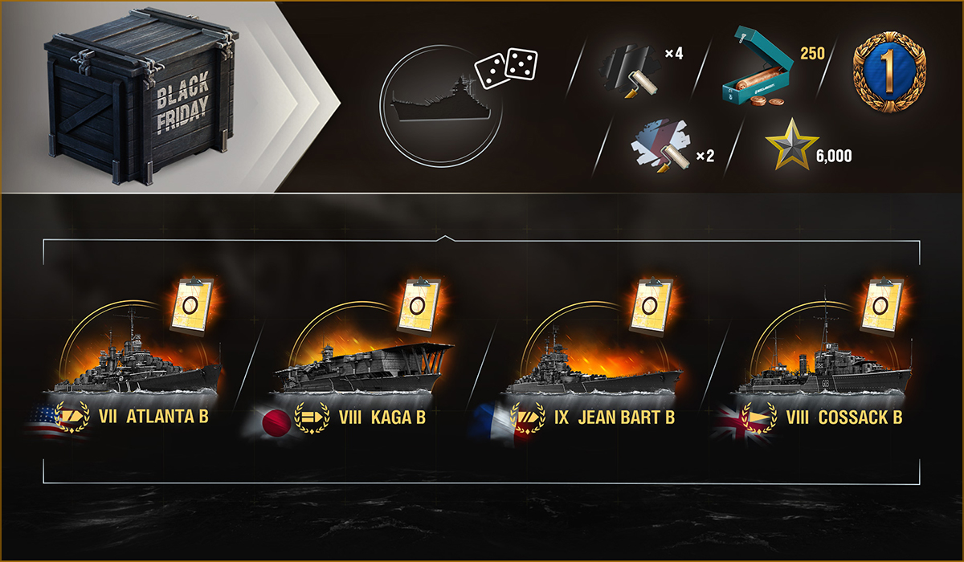Select the blue number 1 medal badge
Viewport: 964px width, 562px height.
point(890,71)
